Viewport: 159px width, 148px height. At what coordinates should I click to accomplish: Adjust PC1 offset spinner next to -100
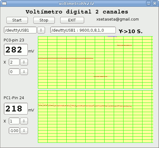24,130
